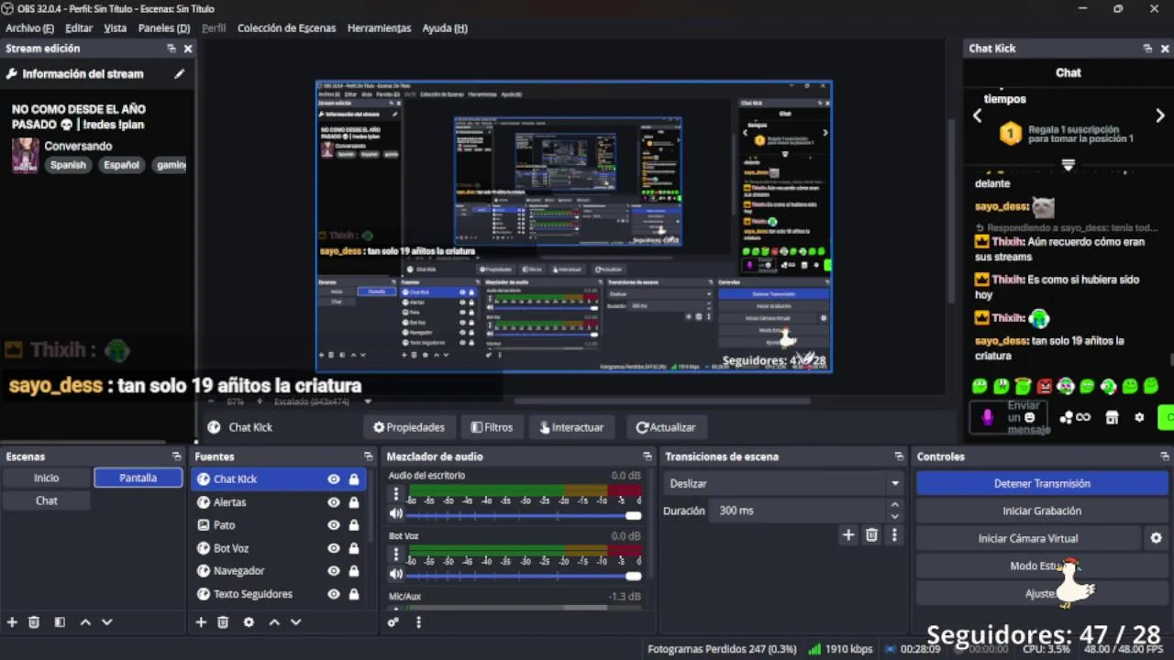Image resolution: width=1174 pixels, height=660 pixels.
Task: Open transition properties three-dot menu
Action: click(x=894, y=534)
